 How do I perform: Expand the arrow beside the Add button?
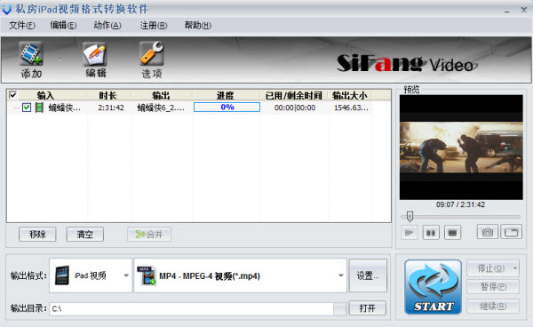click(x=60, y=60)
